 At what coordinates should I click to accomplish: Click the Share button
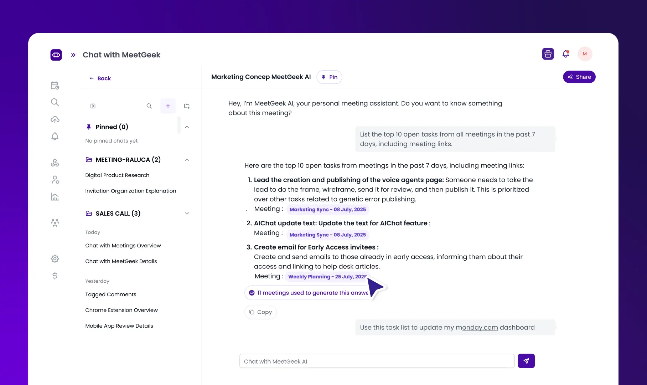[x=579, y=77]
